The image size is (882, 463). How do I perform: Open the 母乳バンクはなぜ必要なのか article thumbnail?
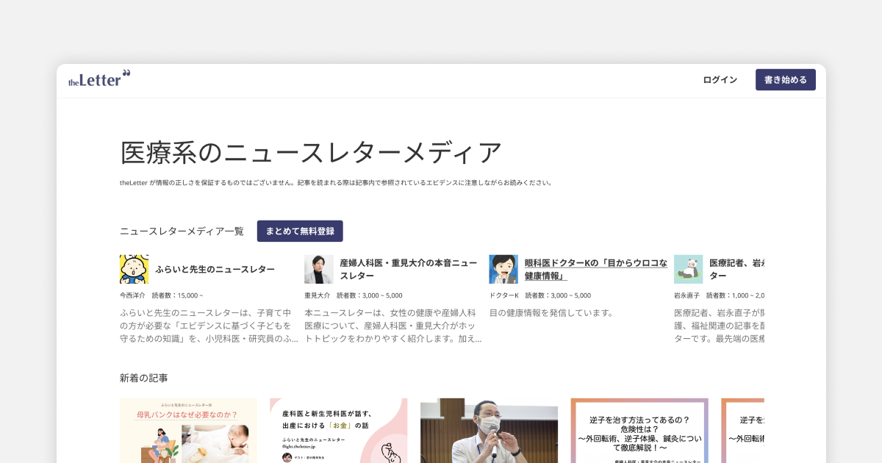click(189, 431)
